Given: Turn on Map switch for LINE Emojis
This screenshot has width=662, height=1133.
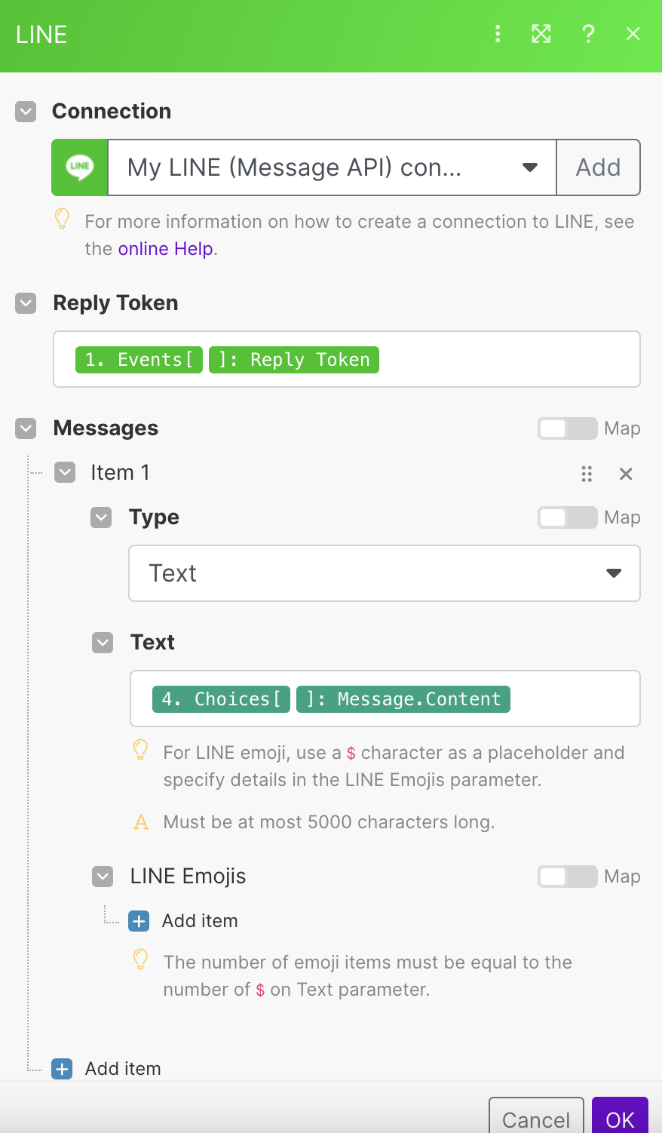Looking at the screenshot, I should click(x=567, y=877).
